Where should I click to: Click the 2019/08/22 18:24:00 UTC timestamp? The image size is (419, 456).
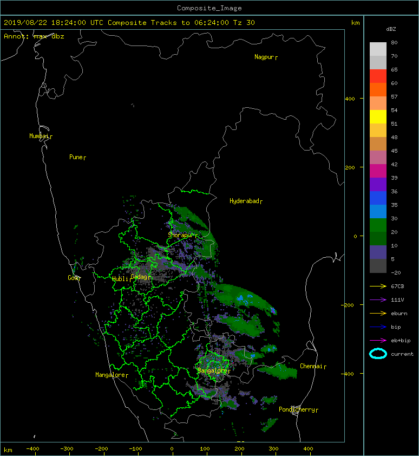[x=54, y=23]
